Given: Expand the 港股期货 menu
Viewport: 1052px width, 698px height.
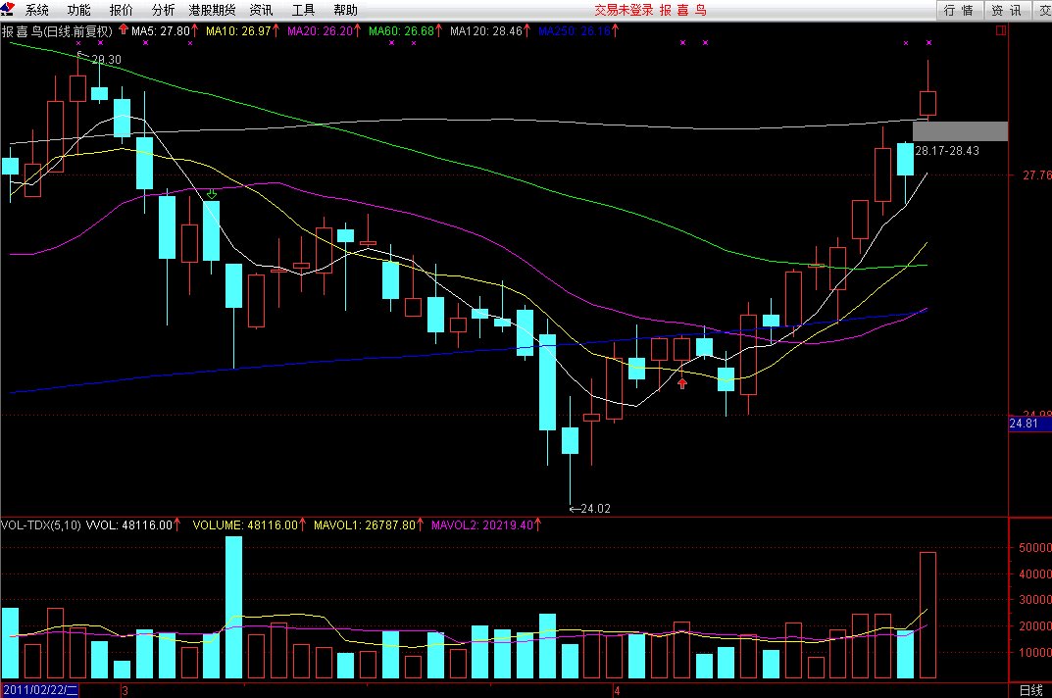Looking at the screenshot, I should (212, 11).
